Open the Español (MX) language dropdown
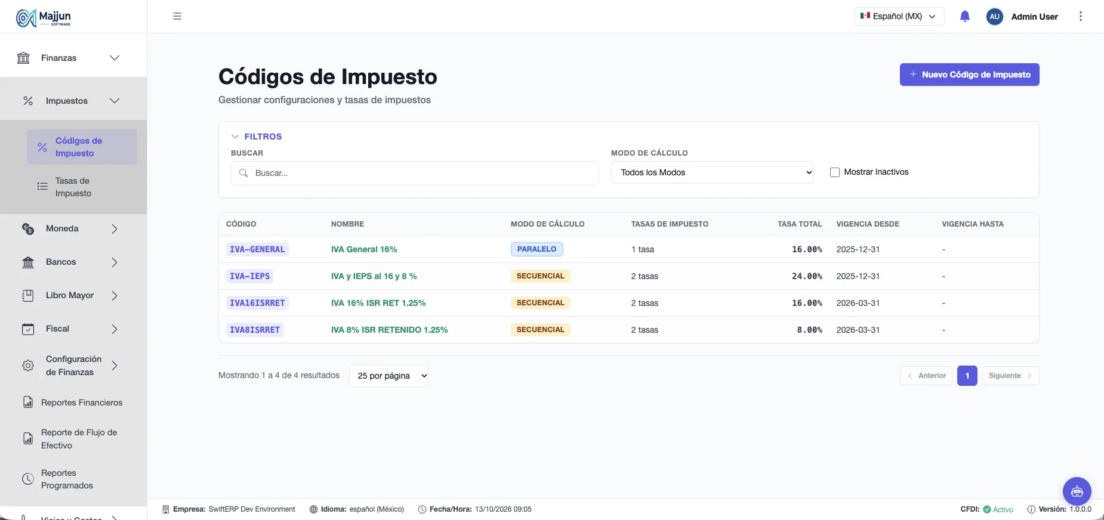 click(x=899, y=17)
